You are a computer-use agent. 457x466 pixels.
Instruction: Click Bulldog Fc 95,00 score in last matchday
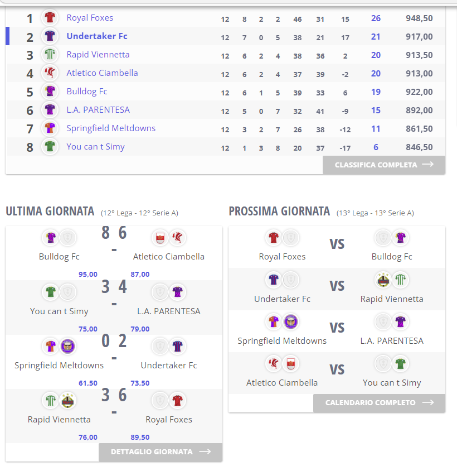click(x=88, y=275)
